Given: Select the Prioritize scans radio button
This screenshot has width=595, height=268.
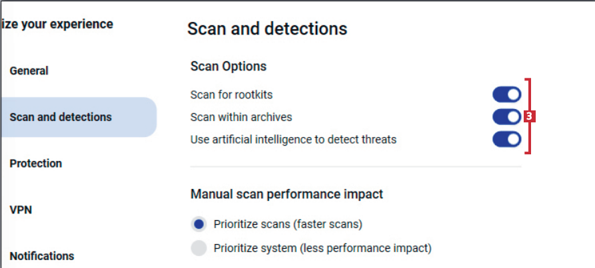Looking at the screenshot, I should coord(199,224).
